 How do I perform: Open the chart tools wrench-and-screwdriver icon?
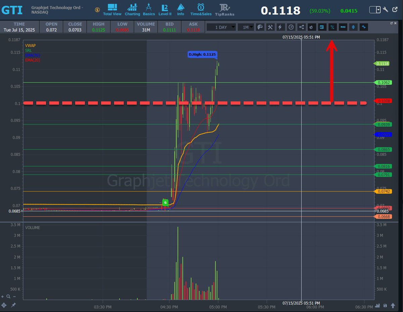pos(270,27)
